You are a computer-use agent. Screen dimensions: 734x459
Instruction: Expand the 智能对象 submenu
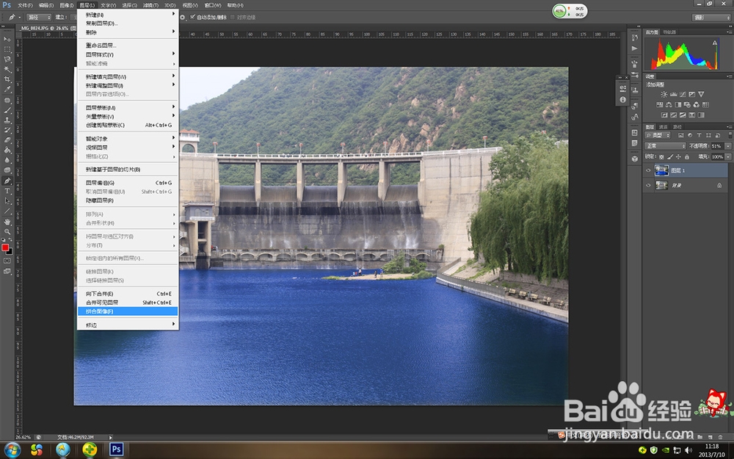click(128, 138)
